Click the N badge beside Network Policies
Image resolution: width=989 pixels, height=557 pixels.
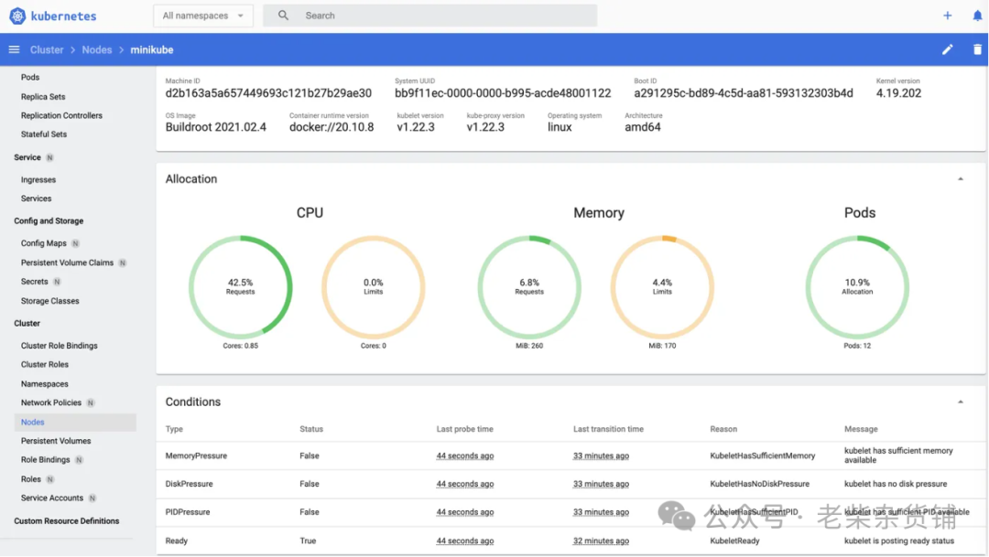point(90,402)
